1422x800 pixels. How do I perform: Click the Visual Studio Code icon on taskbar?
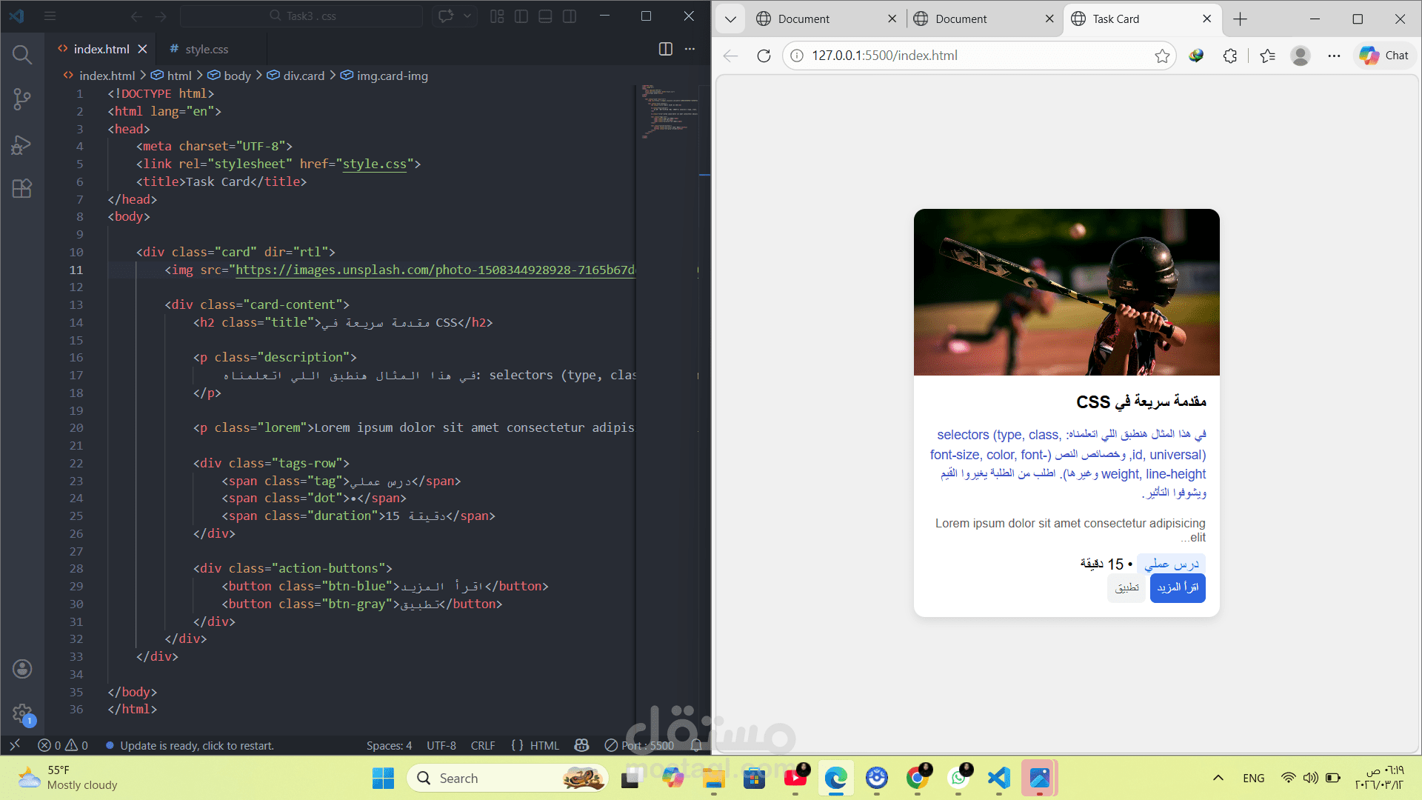pos(998,779)
